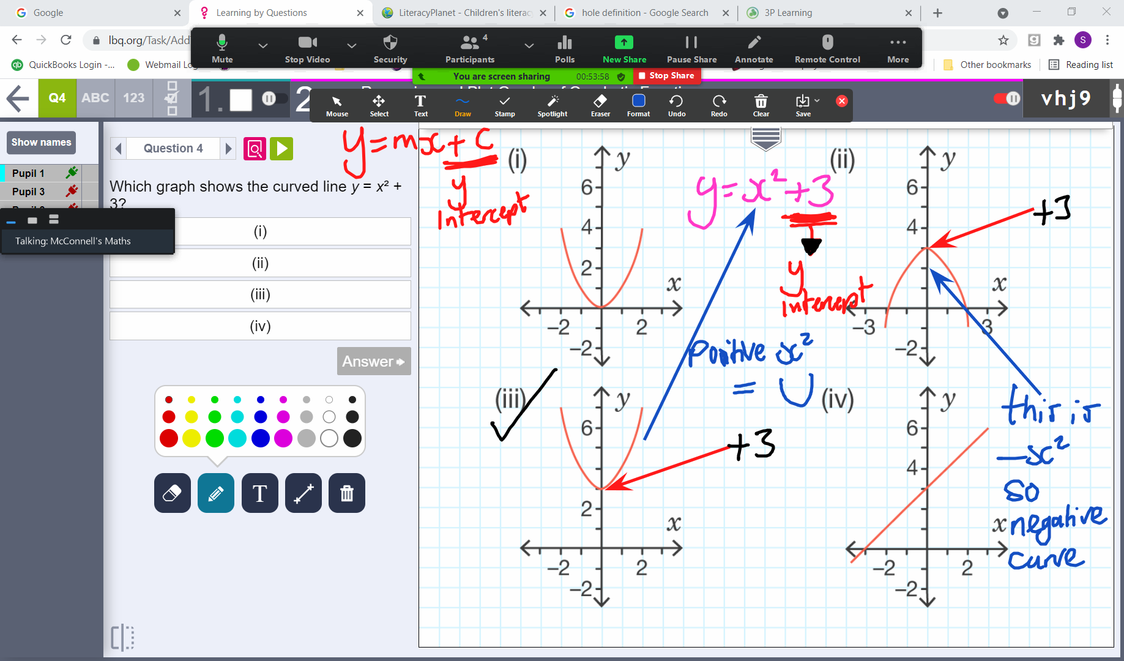Image resolution: width=1124 pixels, height=661 pixels.
Task: Expand the Save dropdown arrow in annotations
Action: tap(817, 100)
